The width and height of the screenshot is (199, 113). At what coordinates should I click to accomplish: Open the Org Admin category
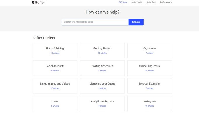click(x=149, y=51)
